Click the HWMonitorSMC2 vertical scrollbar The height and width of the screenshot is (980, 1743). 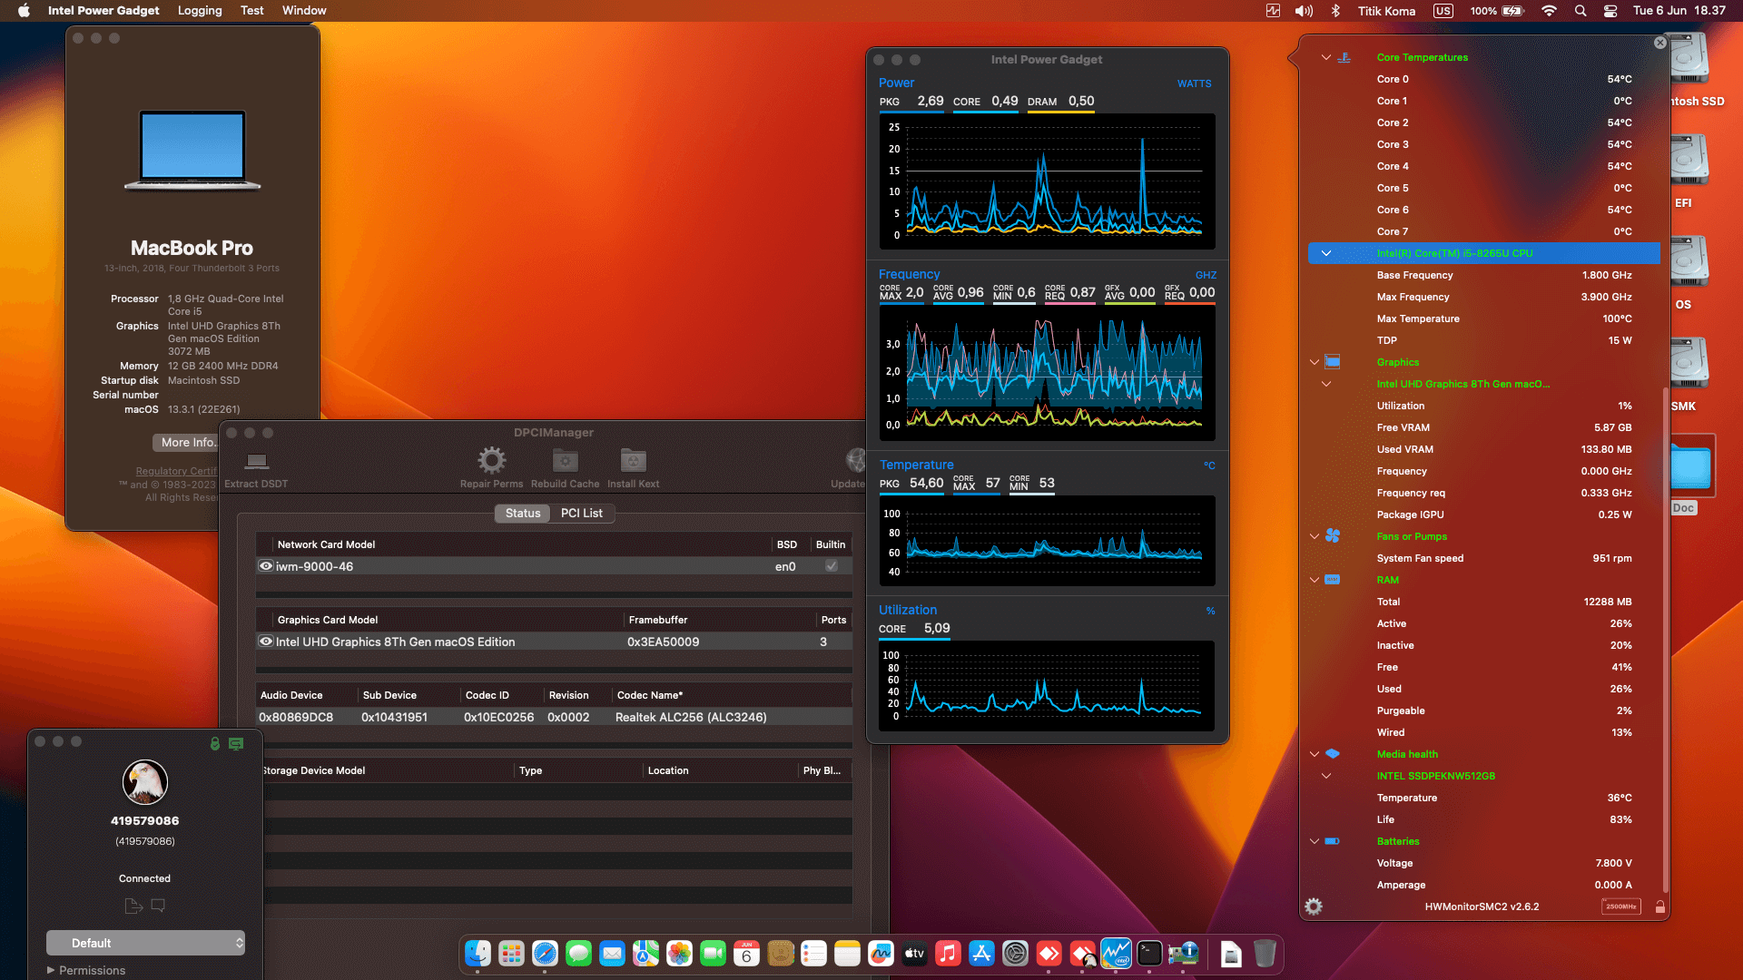1665,640
